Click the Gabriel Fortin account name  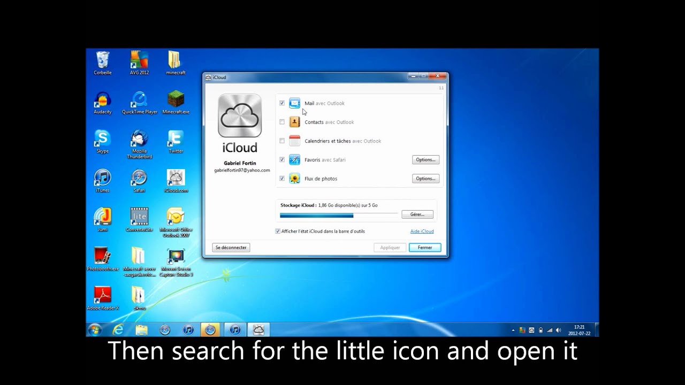tap(240, 163)
